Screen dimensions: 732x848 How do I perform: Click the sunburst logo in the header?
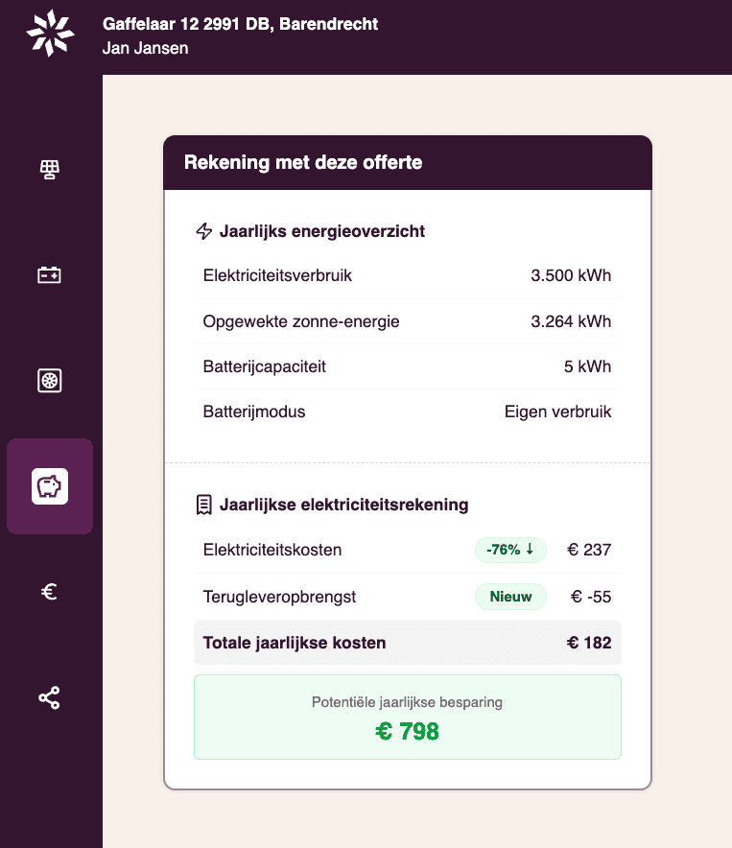point(50,35)
